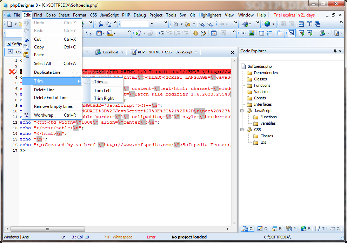The height and width of the screenshot is (243, 347).
Task: Select Duplicate Line in the Edit menu
Action: 52,72
